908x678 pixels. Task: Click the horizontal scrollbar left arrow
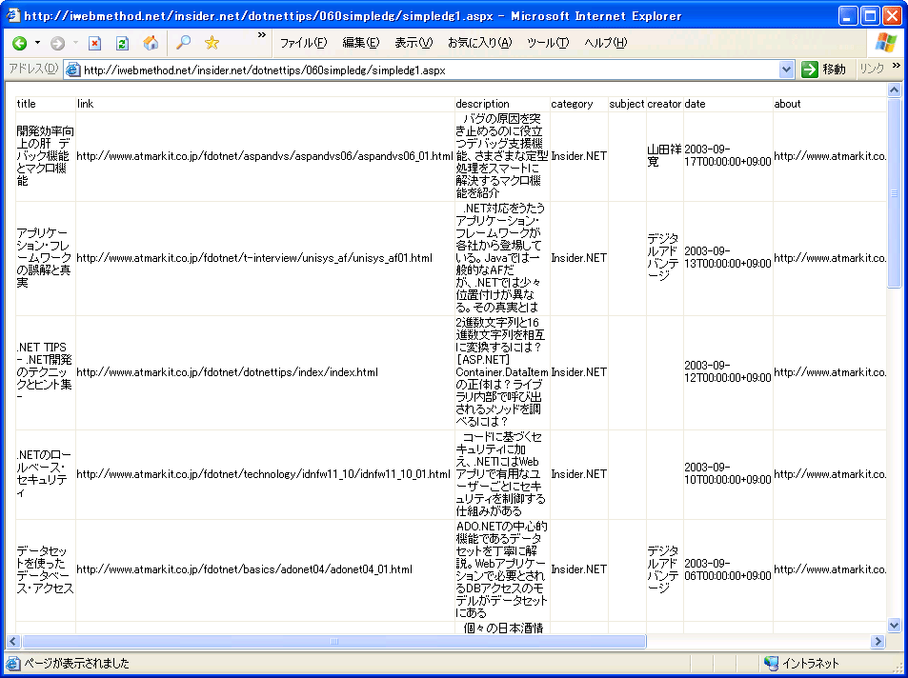[x=12, y=641]
